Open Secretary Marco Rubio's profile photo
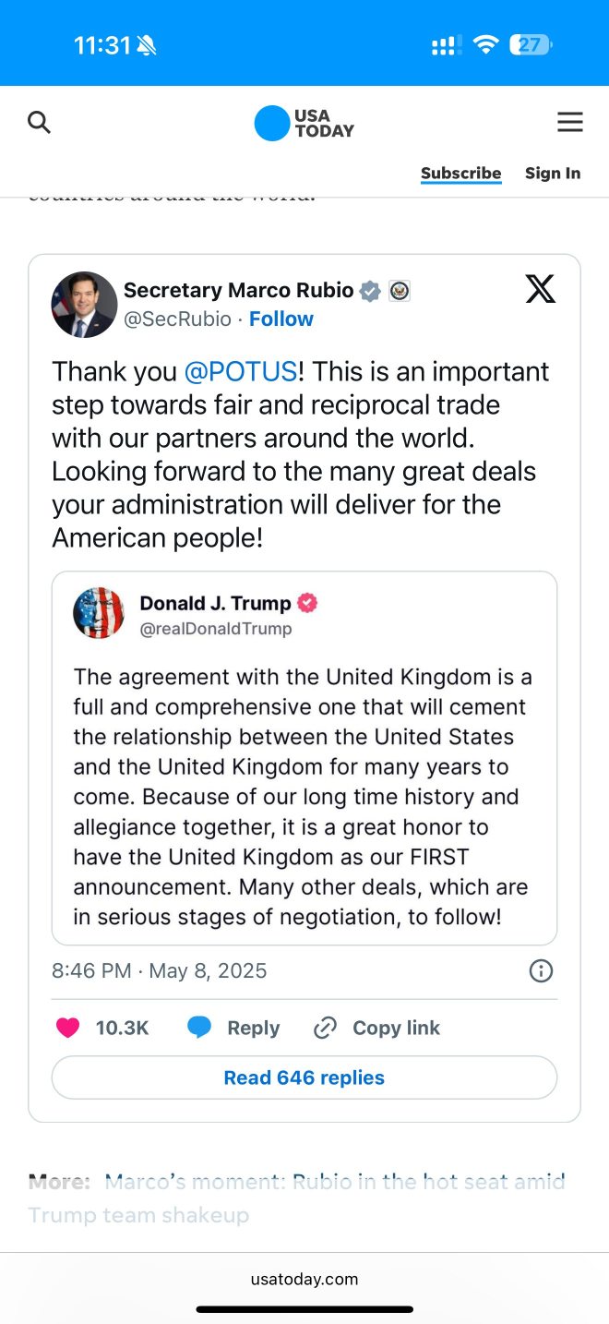 [x=84, y=305]
